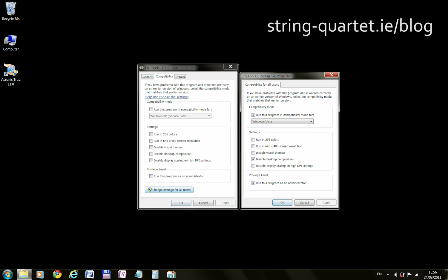
Task: Close the left Properties window
Action: [231, 67]
